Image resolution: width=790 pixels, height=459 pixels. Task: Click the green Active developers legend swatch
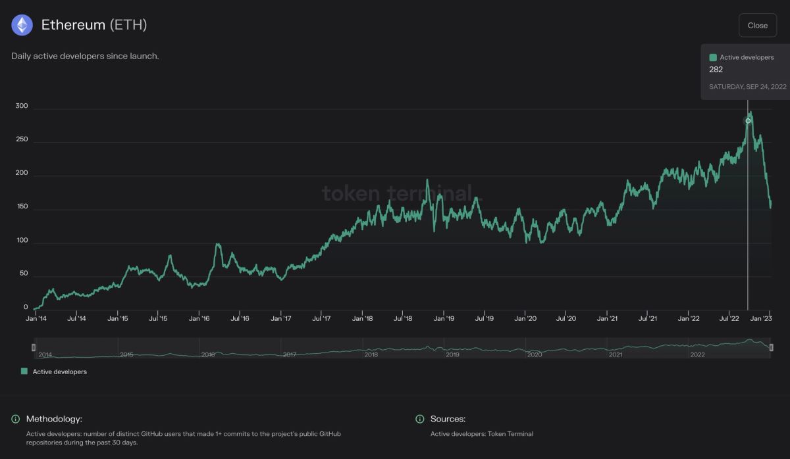pyautogui.click(x=24, y=372)
